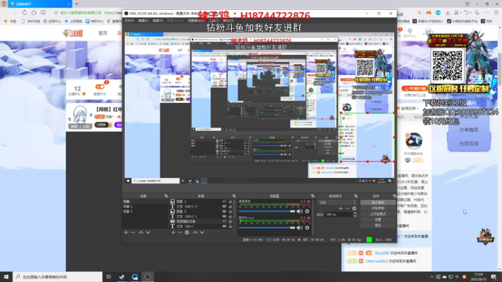Open browser reading mode icon
502x282 pixels.
43,13
